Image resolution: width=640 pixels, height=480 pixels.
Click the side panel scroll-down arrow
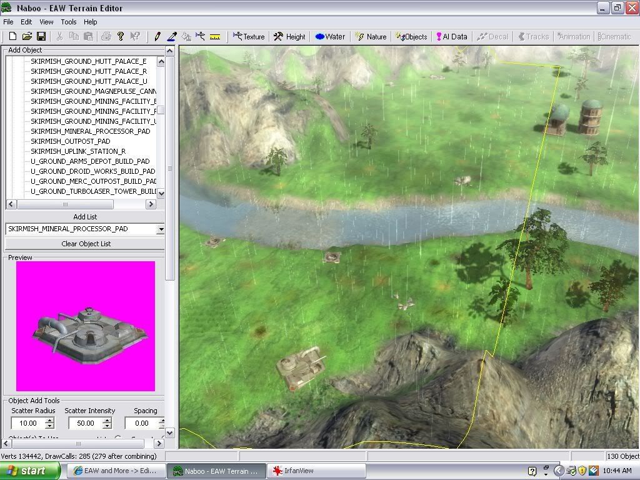[170, 432]
